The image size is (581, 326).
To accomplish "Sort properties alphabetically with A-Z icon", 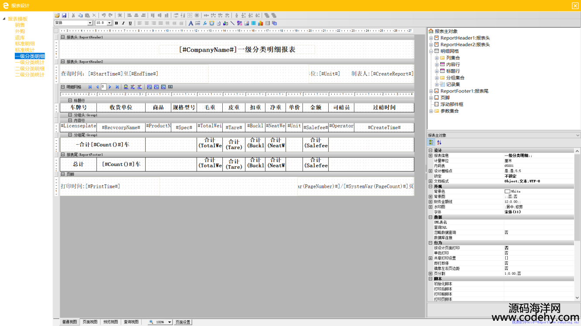I will click(x=439, y=142).
